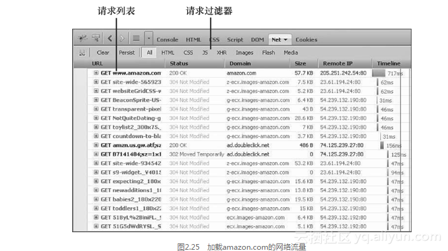Sort by the Remote IP column header
The width and height of the screenshot is (448, 251).
point(337,63)
